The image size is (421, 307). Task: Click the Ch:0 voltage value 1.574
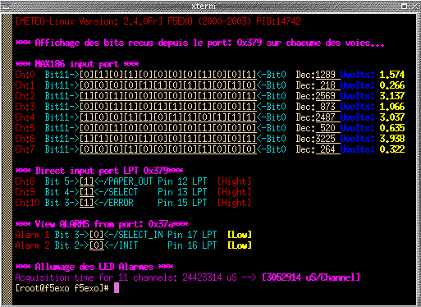point(391,75)
